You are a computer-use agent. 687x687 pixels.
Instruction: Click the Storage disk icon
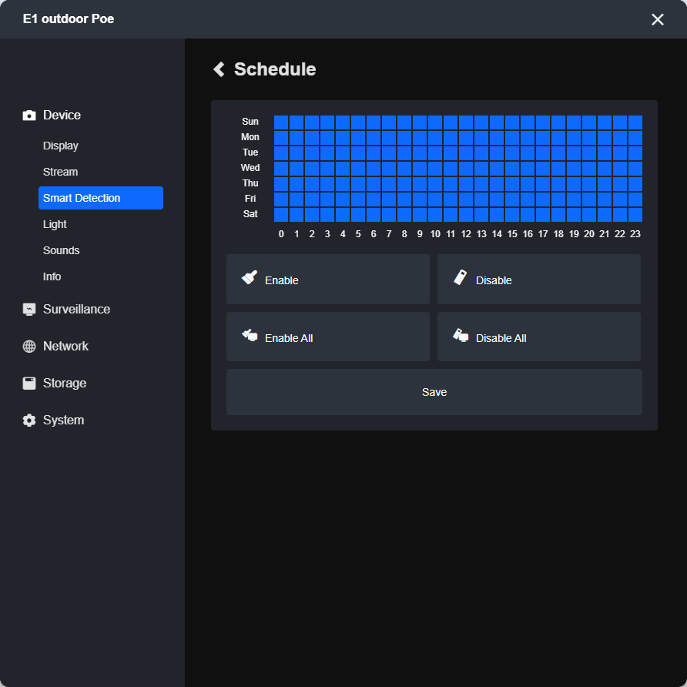pos(29,384)
